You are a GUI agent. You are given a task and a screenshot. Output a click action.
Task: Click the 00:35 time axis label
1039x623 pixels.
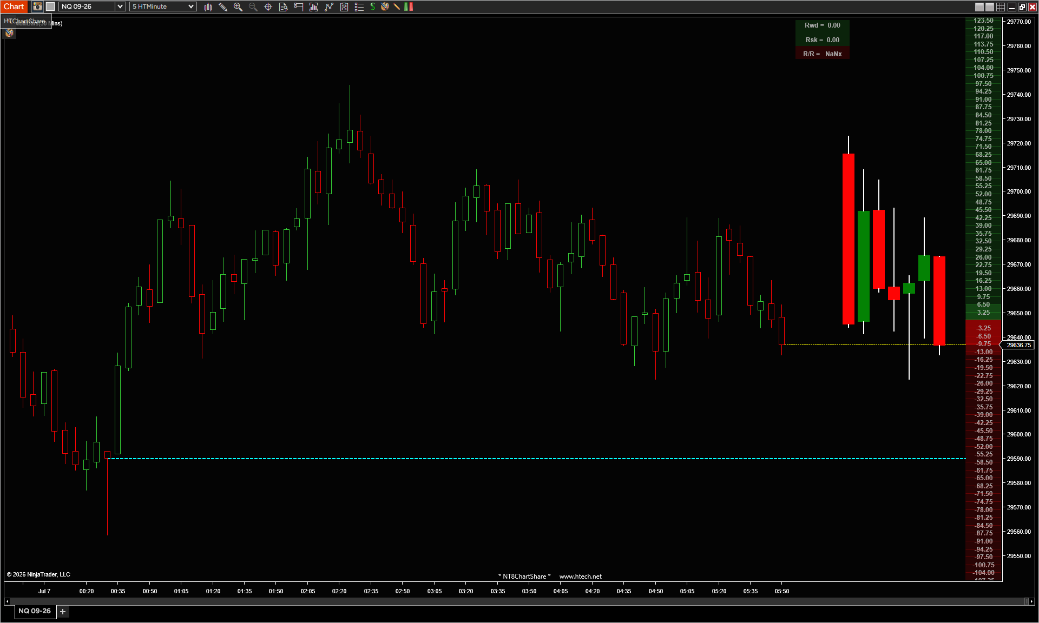[x=118, y=591]
